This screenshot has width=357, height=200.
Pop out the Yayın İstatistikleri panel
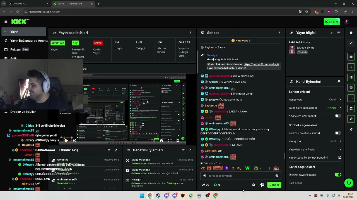[190, 33]
